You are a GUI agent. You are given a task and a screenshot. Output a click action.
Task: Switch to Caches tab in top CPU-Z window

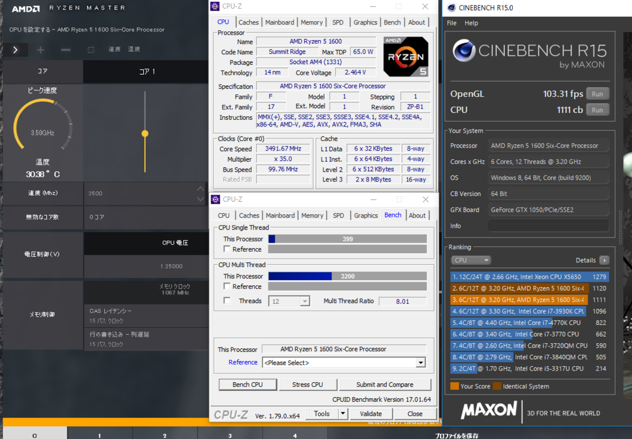[248, 22]
